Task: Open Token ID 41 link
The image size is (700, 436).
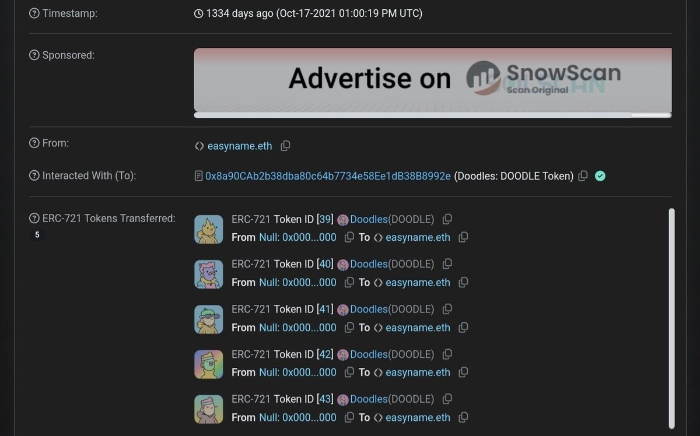Action: coord(325,309)
